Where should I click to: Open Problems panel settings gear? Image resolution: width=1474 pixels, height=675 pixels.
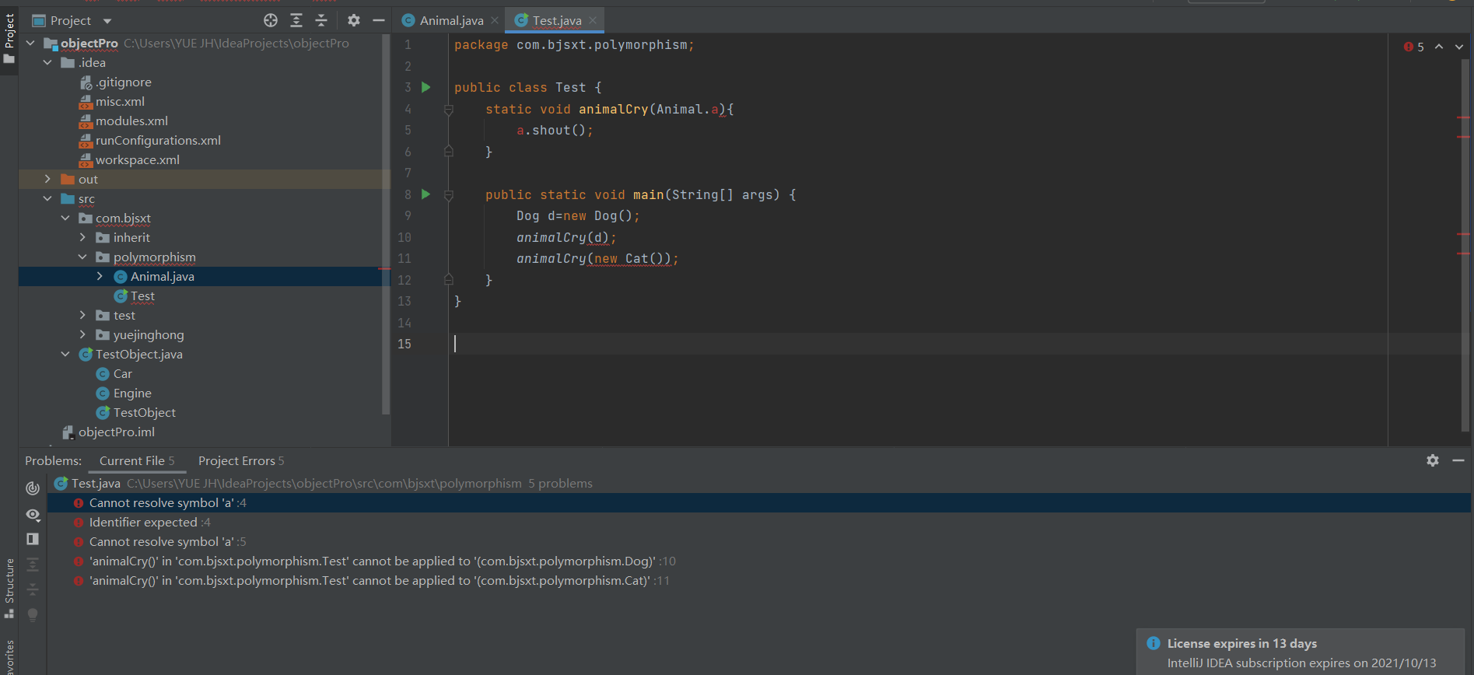tap(1433, 460)
